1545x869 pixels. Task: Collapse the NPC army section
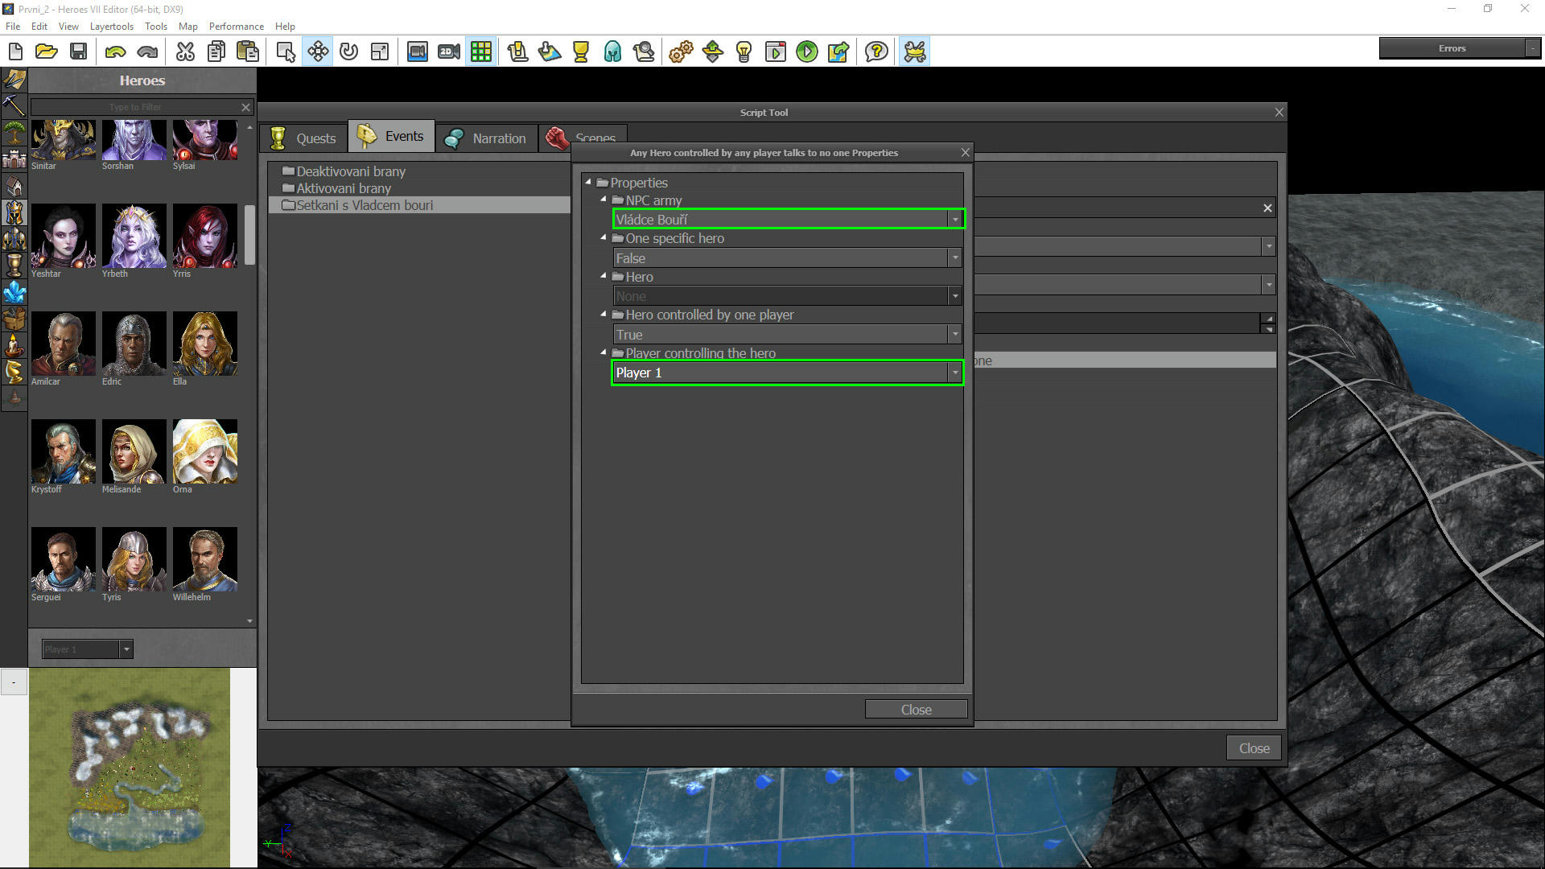tap(603, 199)
